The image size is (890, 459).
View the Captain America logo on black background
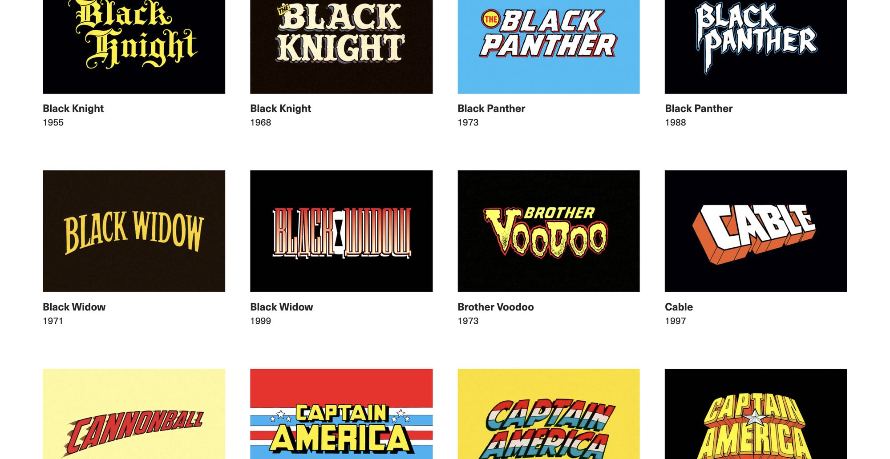(x=756, y=414)
